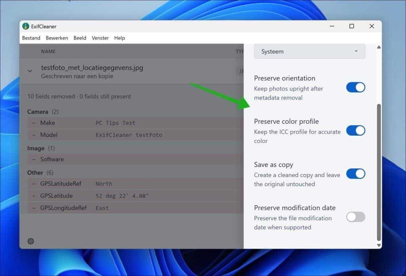Click the 'ExifCleaner testfoto' value
Image resolution: width=406 pixels, height=276 pixels.
click(x=129, y=135)
